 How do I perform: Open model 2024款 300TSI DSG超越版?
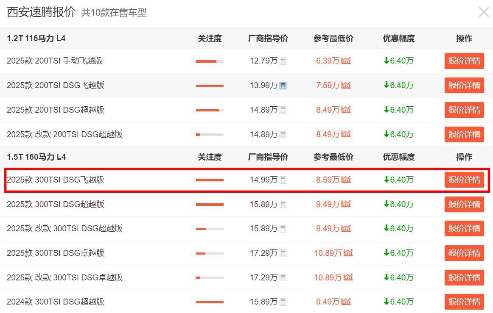click(56, 302)
